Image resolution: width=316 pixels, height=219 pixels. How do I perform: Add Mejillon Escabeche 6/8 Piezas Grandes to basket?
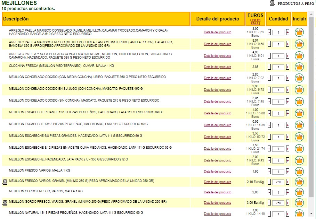pyautogui.click(x=299, y=137)
